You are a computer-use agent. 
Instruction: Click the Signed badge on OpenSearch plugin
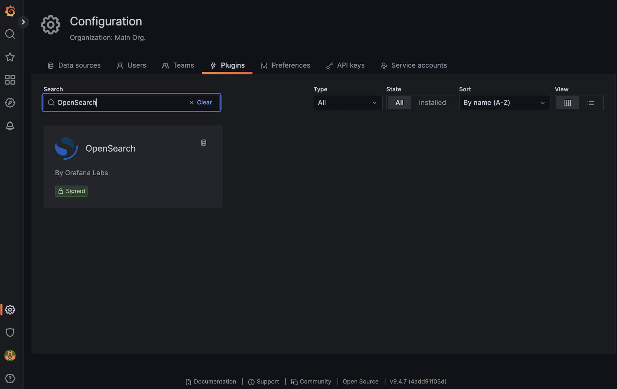tap(71, 191)
